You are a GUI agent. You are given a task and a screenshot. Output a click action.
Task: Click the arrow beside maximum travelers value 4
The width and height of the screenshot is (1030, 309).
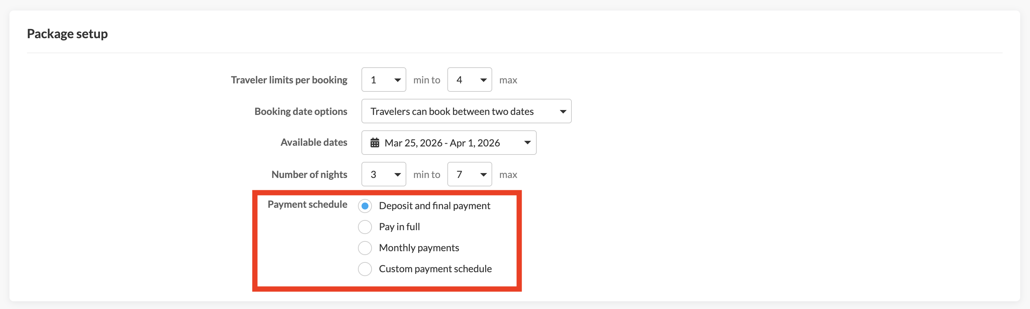(x=483, y=80)
